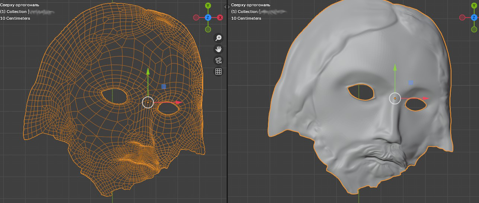This screenshot has width=479, height=203.
Task: Click blue Z axis ball in right viewport gizmo
Action: point(474,18)
